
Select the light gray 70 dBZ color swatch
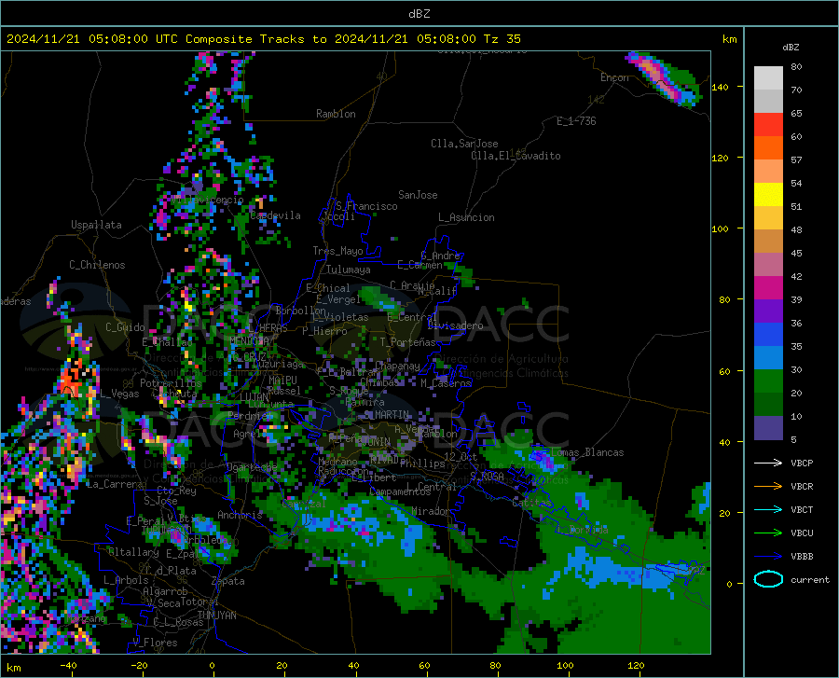768,78
